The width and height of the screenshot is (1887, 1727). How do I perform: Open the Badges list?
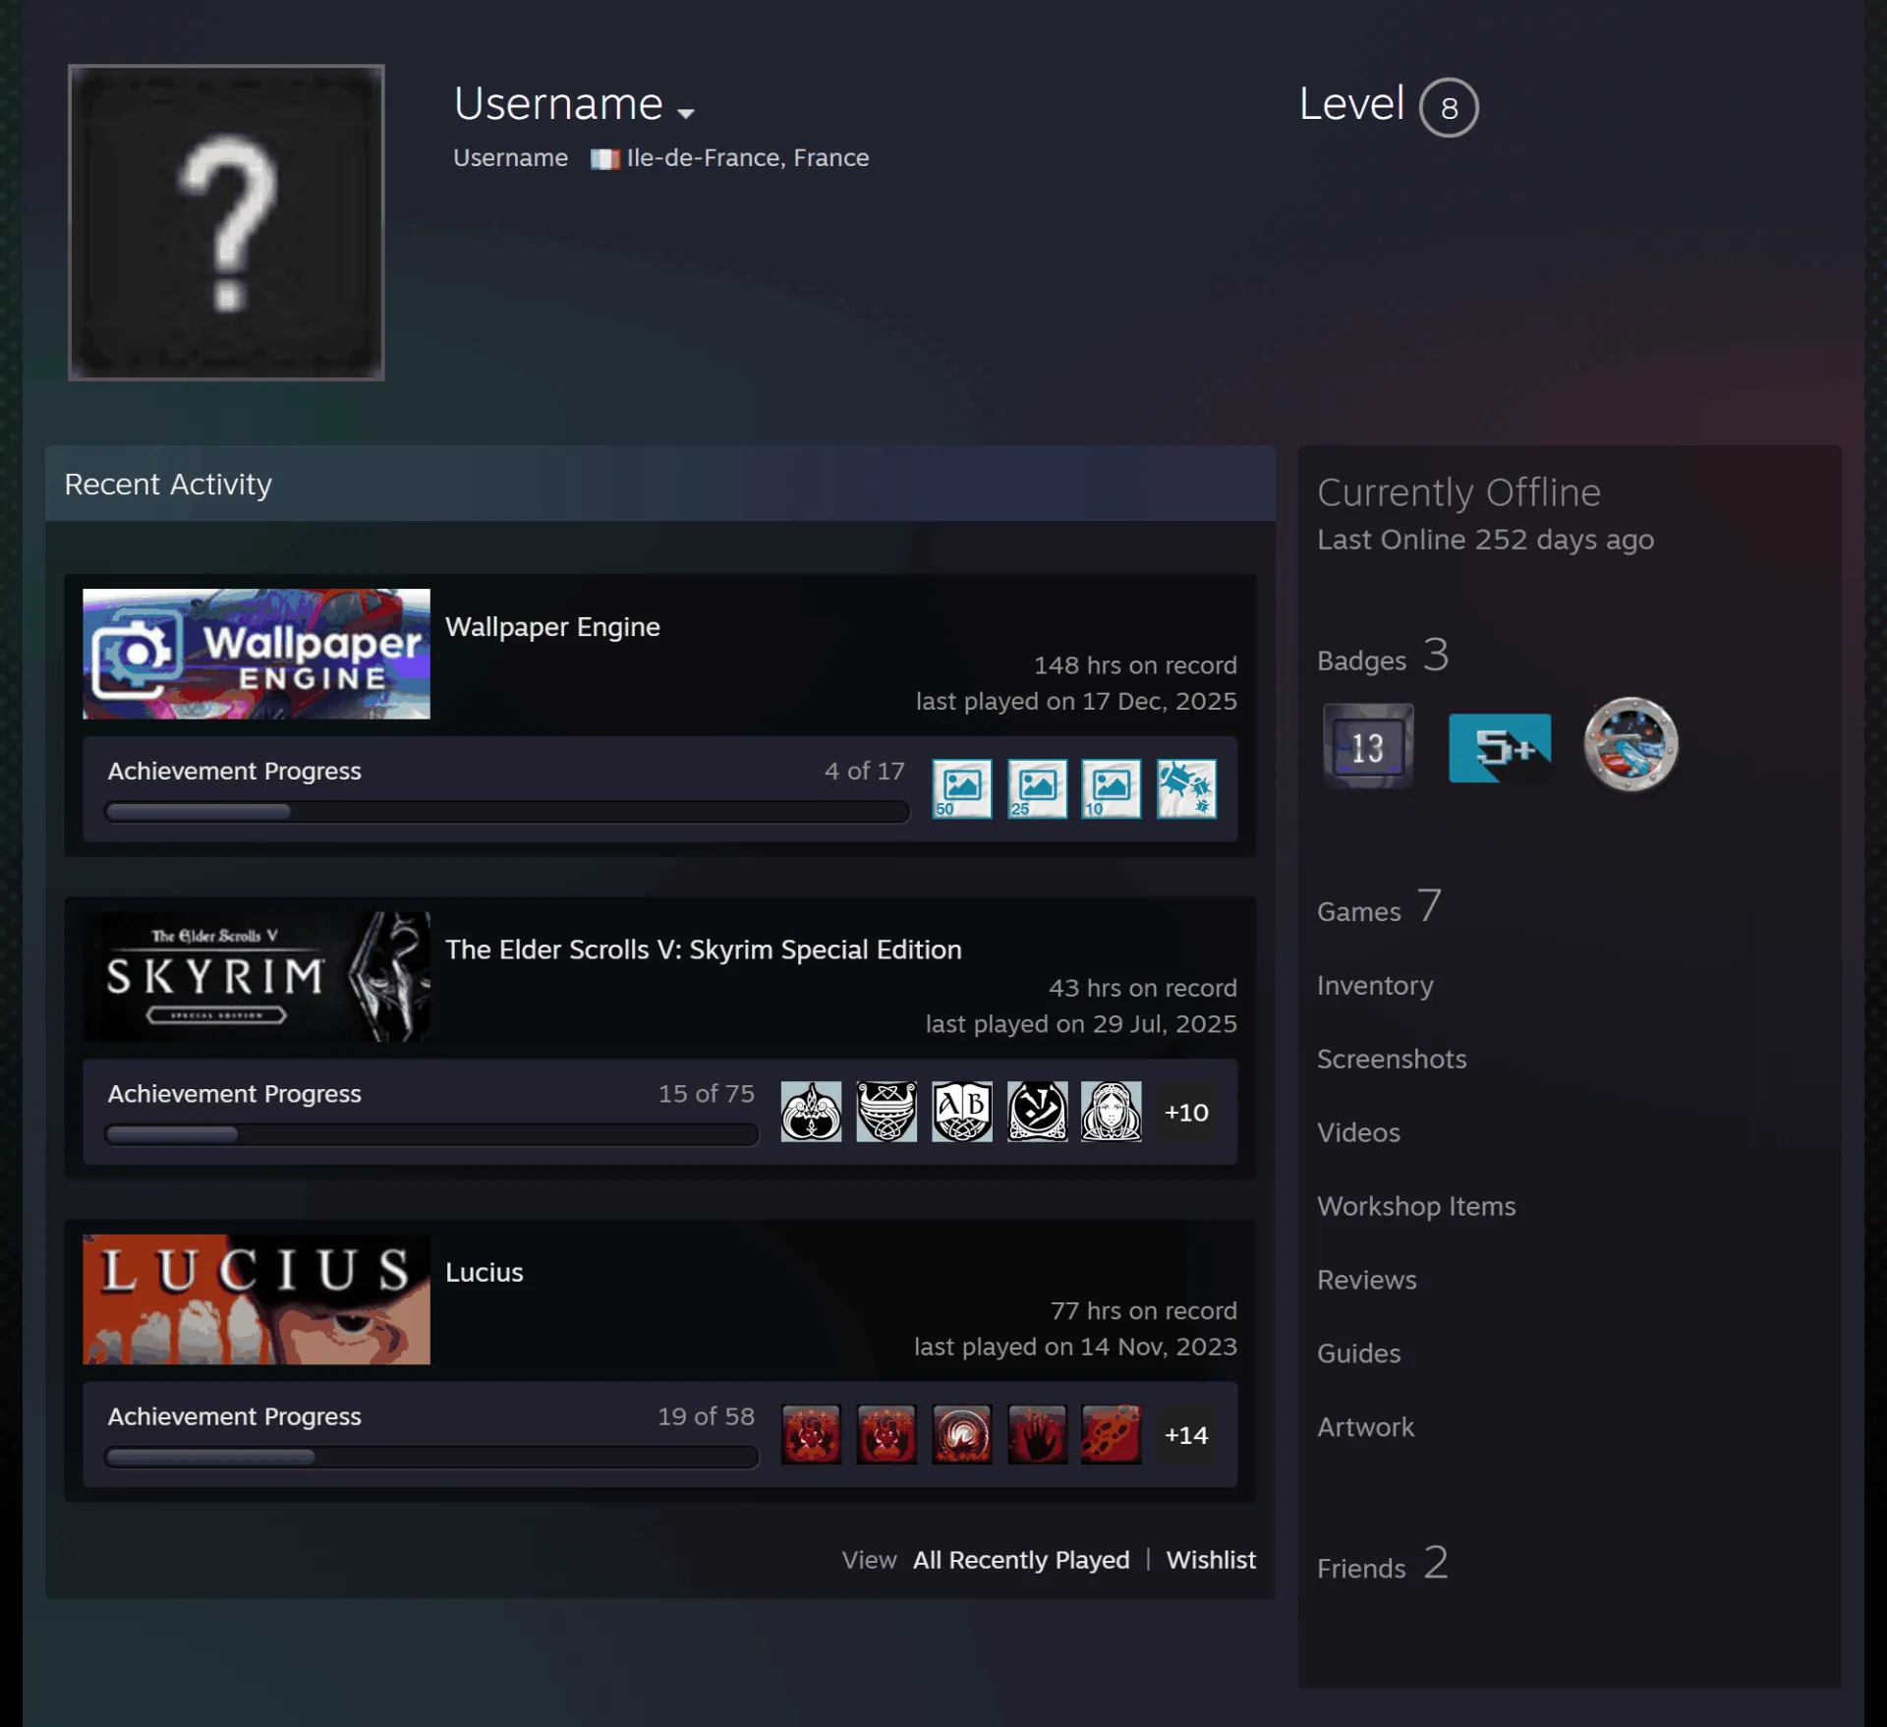[x=1383, y=656]
